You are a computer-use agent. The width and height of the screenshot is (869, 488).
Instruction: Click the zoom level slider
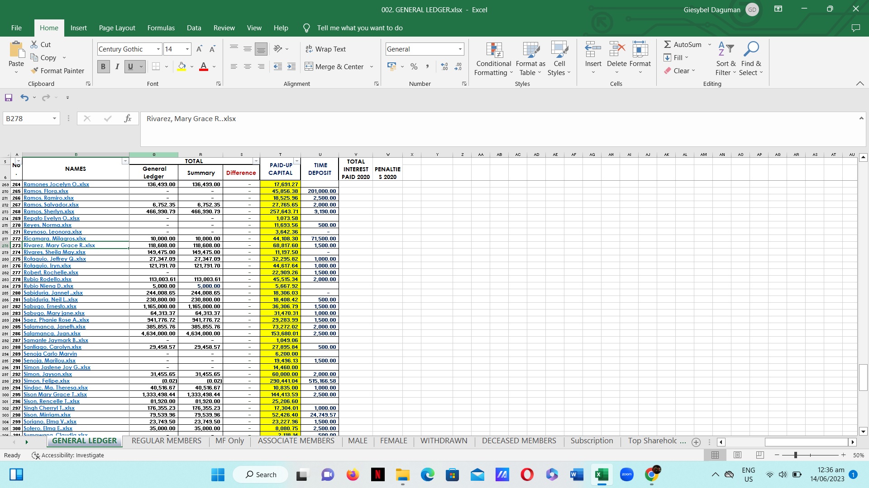click(795, 455)
